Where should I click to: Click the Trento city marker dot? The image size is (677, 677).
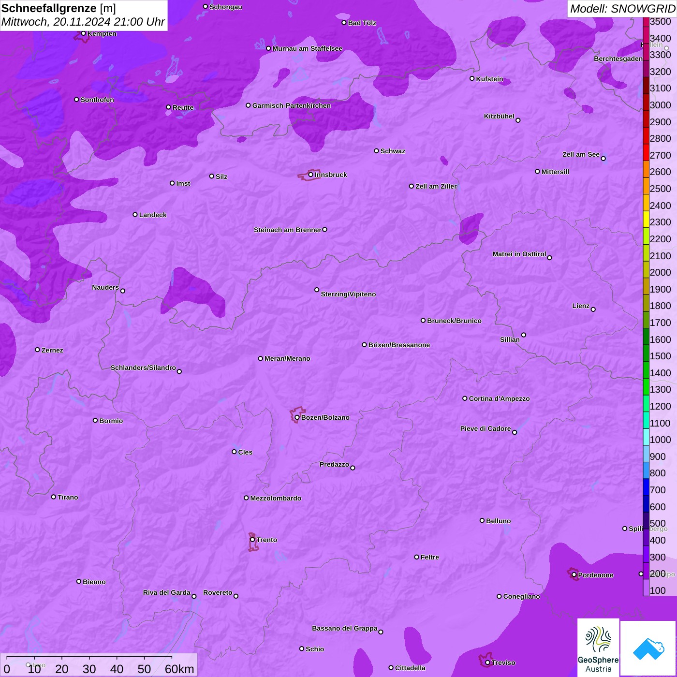click(252, 540)
